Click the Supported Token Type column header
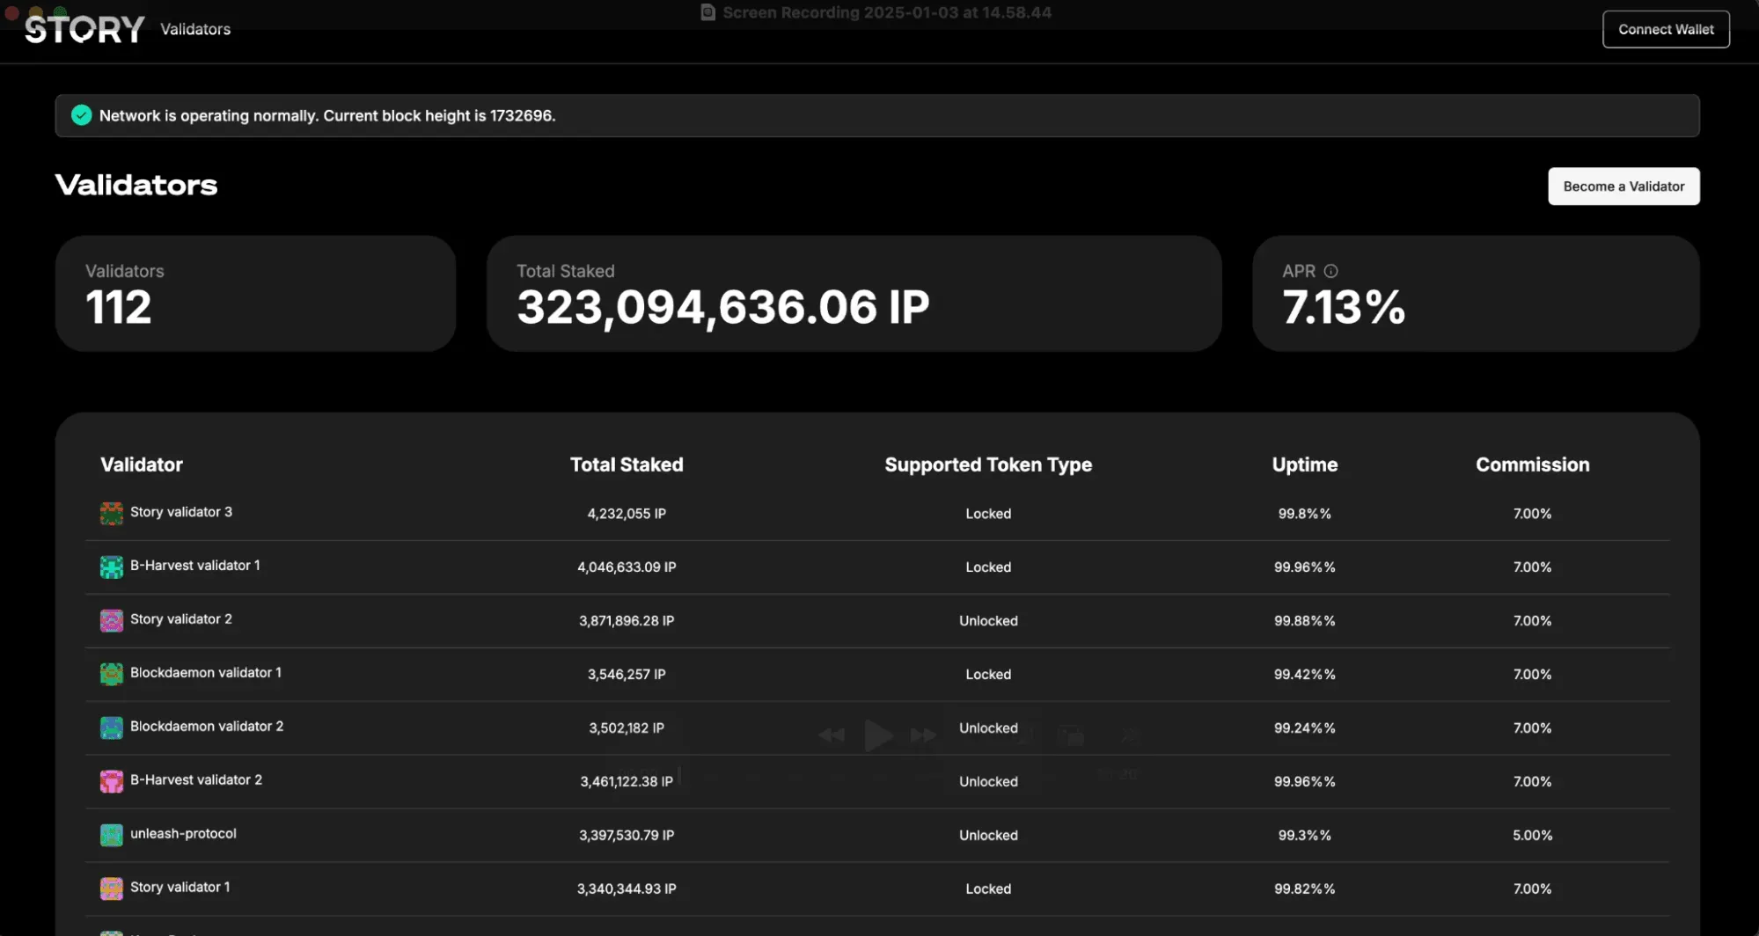This screenshot has width=1759, height=936. 988,464
